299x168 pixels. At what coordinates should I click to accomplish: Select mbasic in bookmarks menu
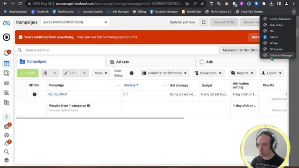pos(278,37)
